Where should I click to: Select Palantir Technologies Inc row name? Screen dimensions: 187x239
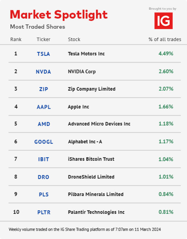tap(96, 212)
